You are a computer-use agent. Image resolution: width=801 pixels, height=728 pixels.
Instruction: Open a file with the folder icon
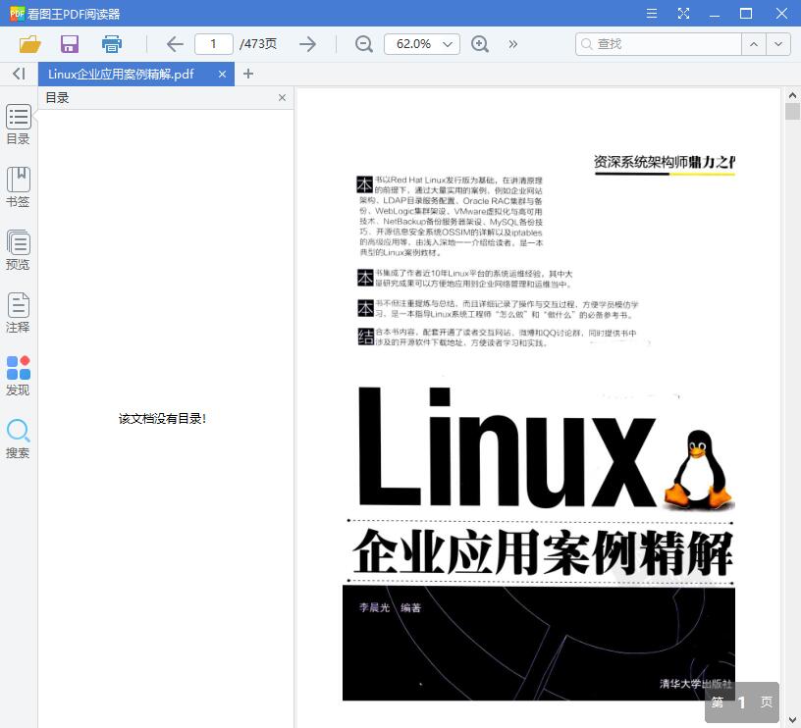click(30, 44)
